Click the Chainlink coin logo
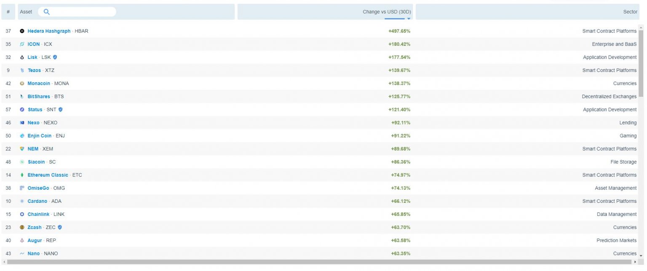The width and height of the screenshot is (647, 271). tap(22, 214)
